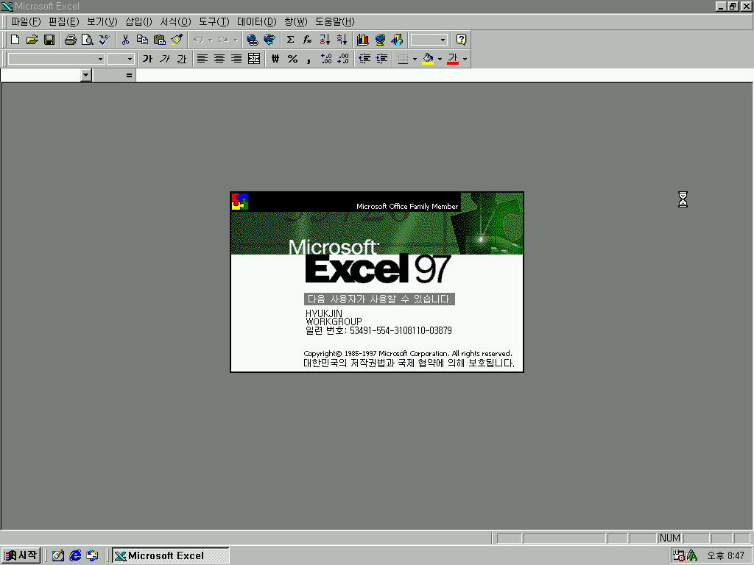Open the 도움말(H) menu
The width and height of the screenshot is (754, 565).
pyautogui.click(x=335, y=21)
